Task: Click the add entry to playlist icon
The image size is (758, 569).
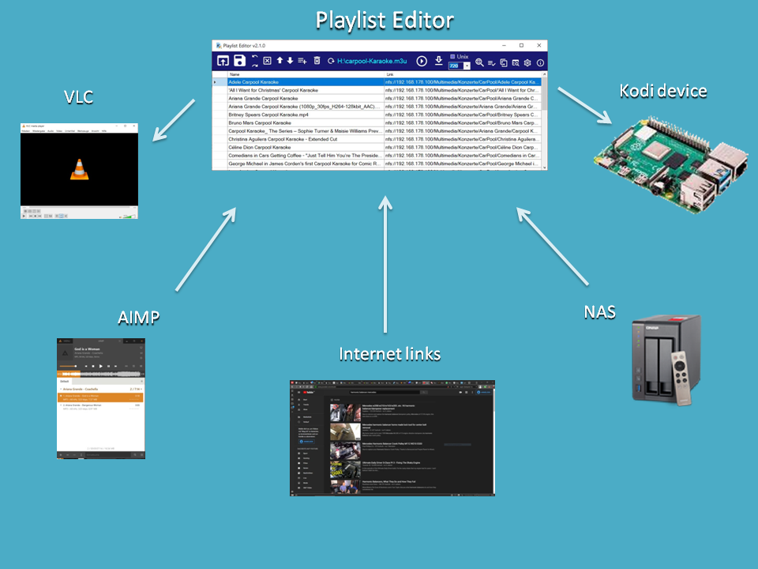Action: point(302,62)
